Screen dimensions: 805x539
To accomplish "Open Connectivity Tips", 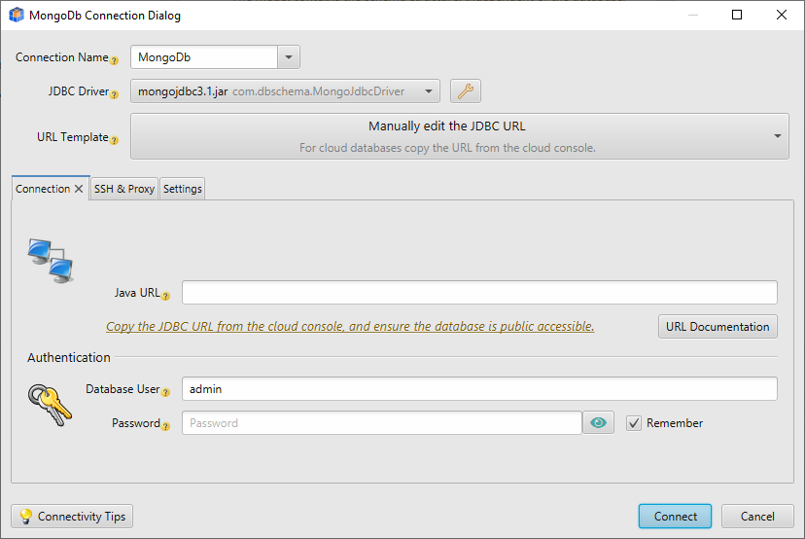I will (x=72, y=516).
